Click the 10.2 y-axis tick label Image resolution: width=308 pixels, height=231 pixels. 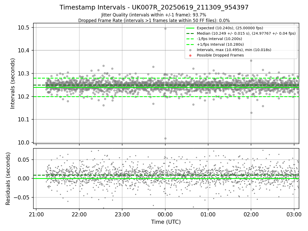click(23, 97)
